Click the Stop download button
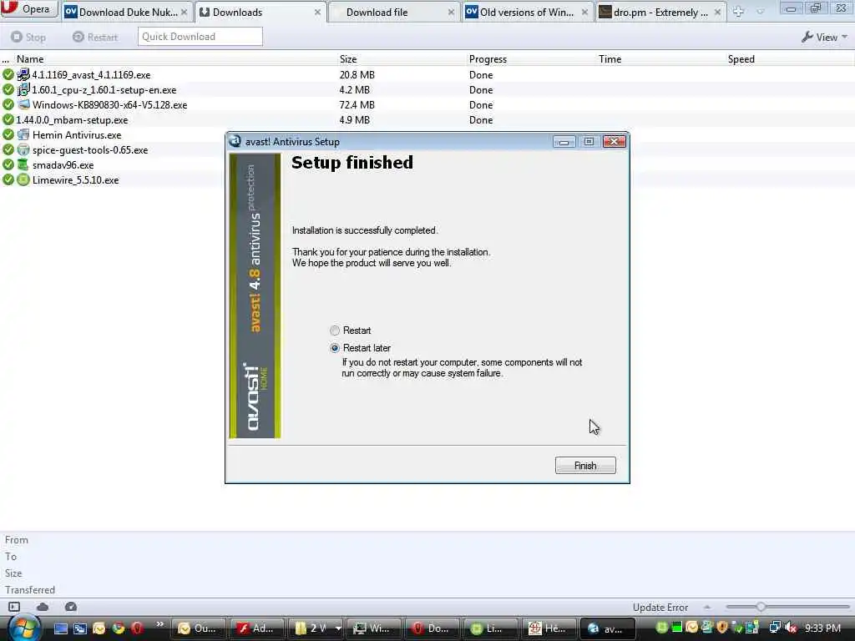The width and height of the screenshot is (855, 641). (28, 37)
